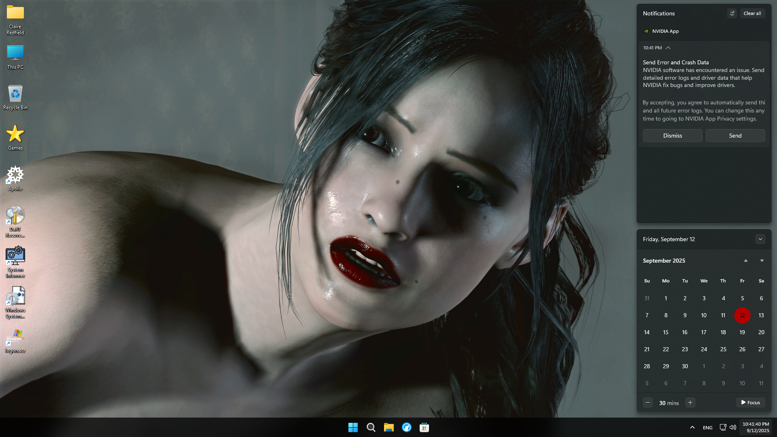Click the ENG language indicator
This screenshot has height=437, width=777.
[x=708, y=427]
